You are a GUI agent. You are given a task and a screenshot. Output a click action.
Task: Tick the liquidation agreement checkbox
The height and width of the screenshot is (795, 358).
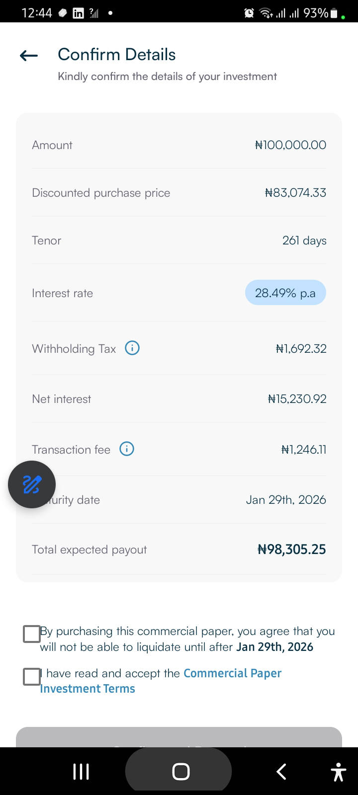(x=32, y=634)
